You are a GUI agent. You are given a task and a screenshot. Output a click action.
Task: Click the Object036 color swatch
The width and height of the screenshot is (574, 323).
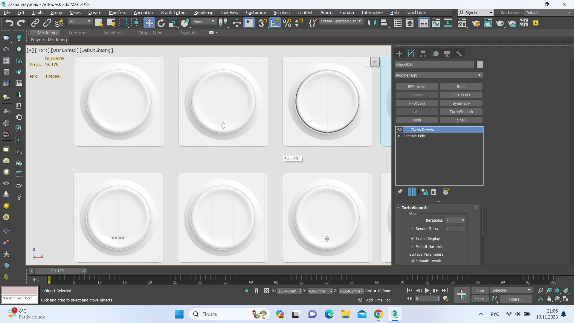click(480, 65)
